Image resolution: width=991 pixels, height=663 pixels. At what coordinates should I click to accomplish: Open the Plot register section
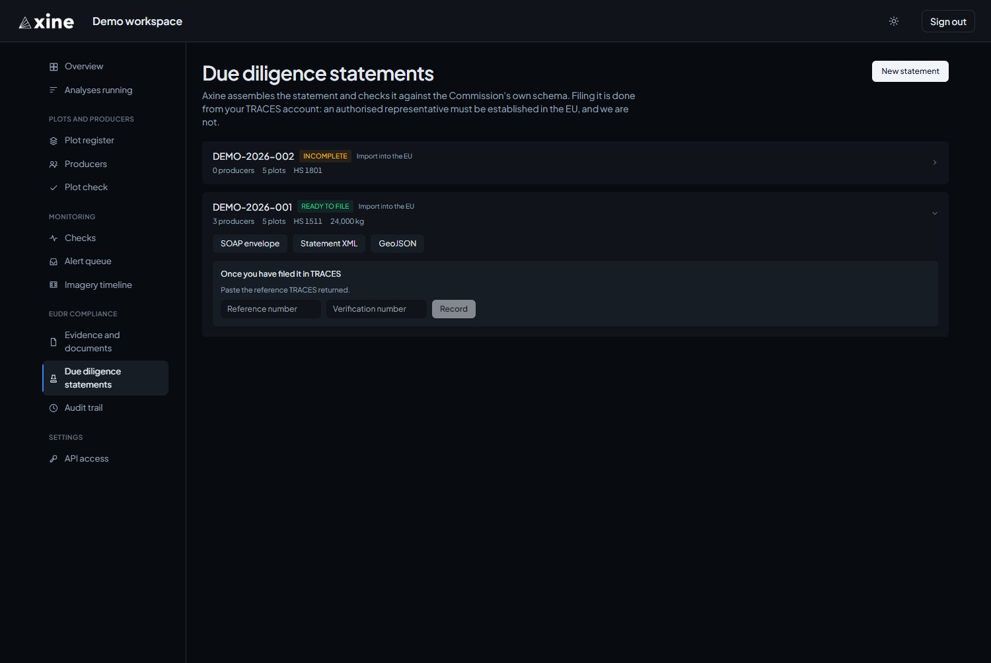[105, 141]
